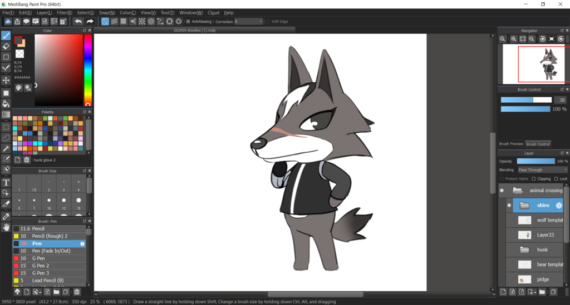
Task: Activate the Lasso selection tool
Action: [6, 138]
